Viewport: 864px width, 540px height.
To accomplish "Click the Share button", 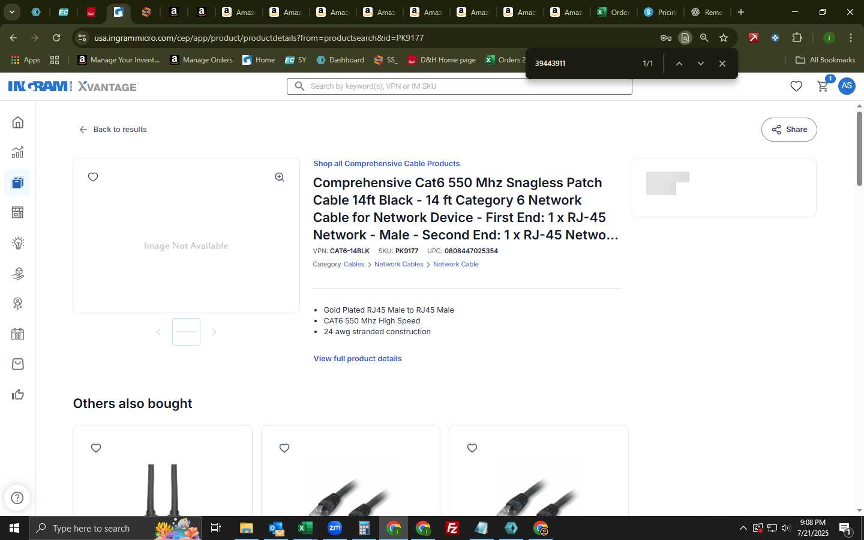I will click(x=789, y=130).
